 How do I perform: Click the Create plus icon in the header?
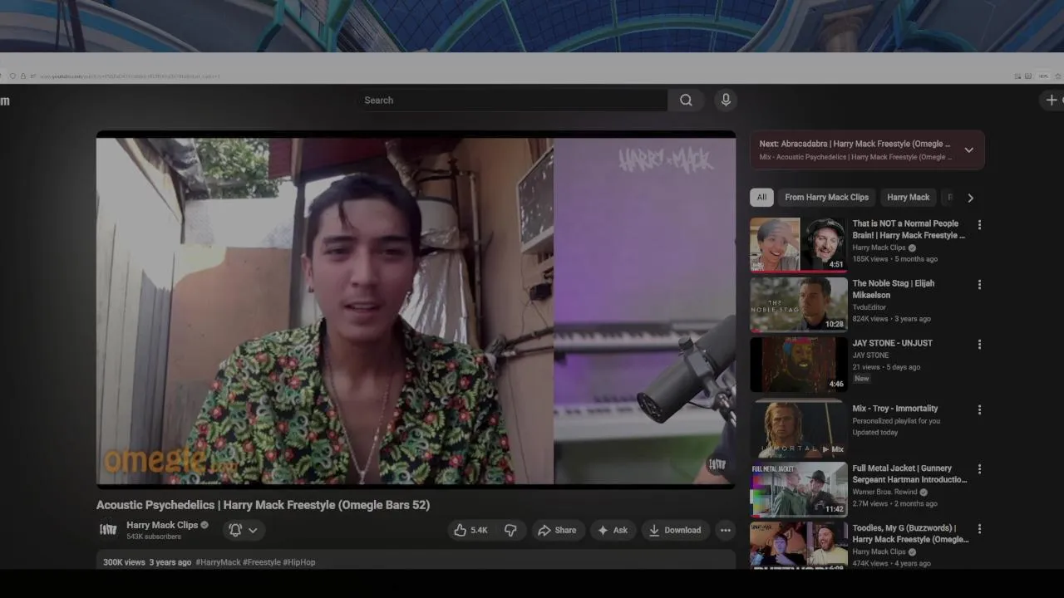(x=1052, y=100)
